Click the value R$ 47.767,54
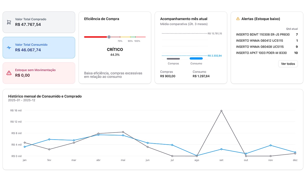The width and height of the screenshot is (305, 181). point(28,25)
